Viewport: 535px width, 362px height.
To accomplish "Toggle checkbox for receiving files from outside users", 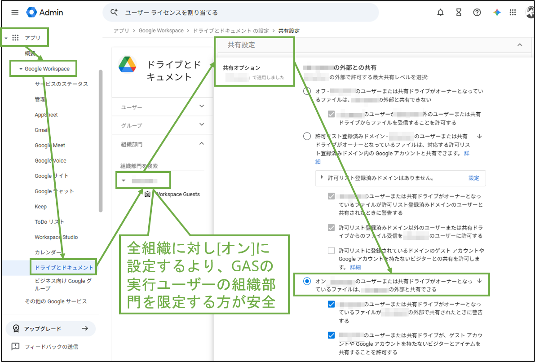I will [331, 114].
